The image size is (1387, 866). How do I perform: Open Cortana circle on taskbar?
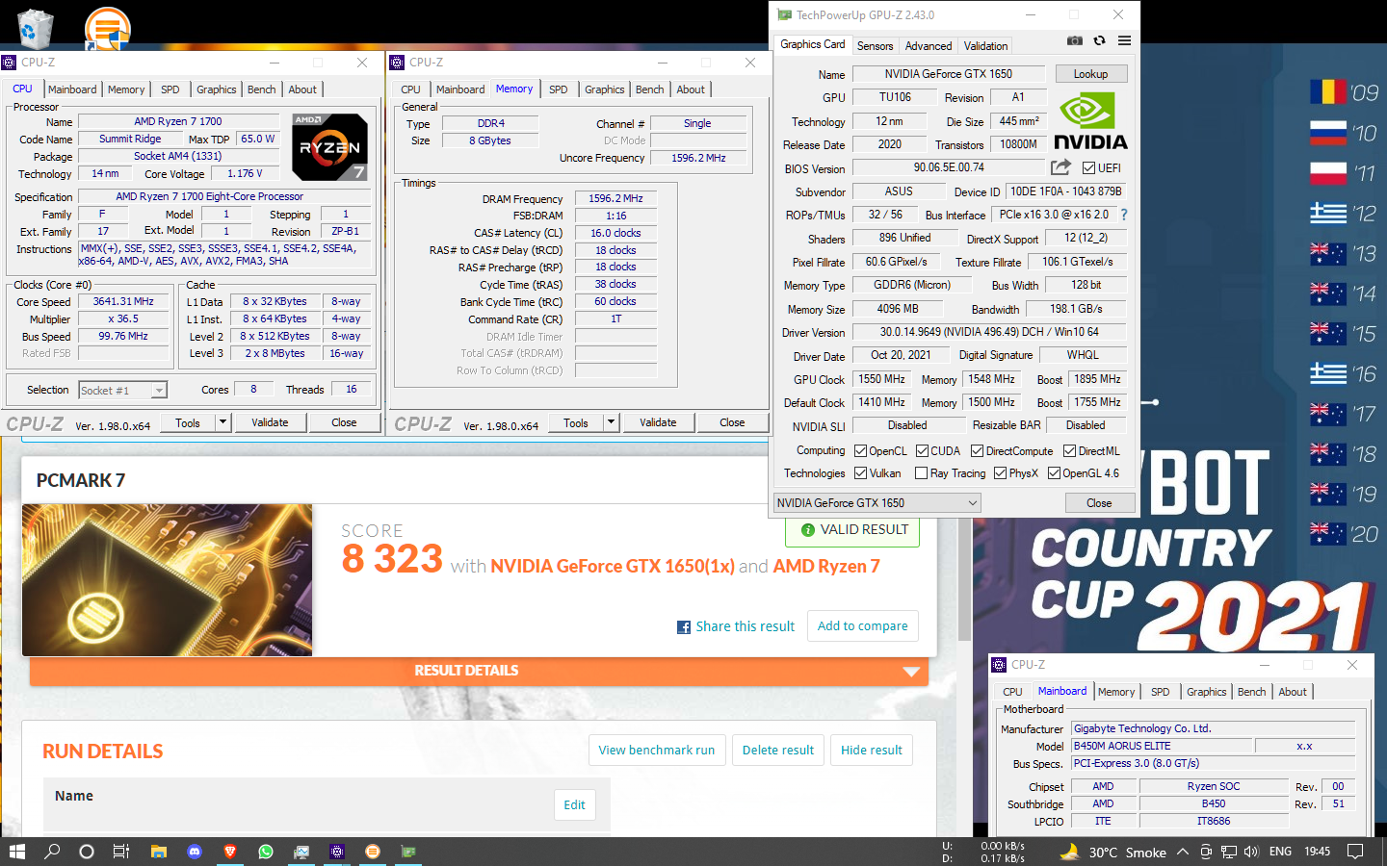click(87, 852)
